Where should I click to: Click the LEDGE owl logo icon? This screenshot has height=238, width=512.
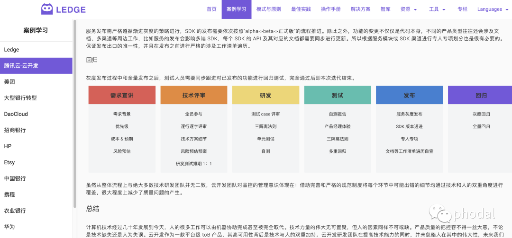point(47,9)
